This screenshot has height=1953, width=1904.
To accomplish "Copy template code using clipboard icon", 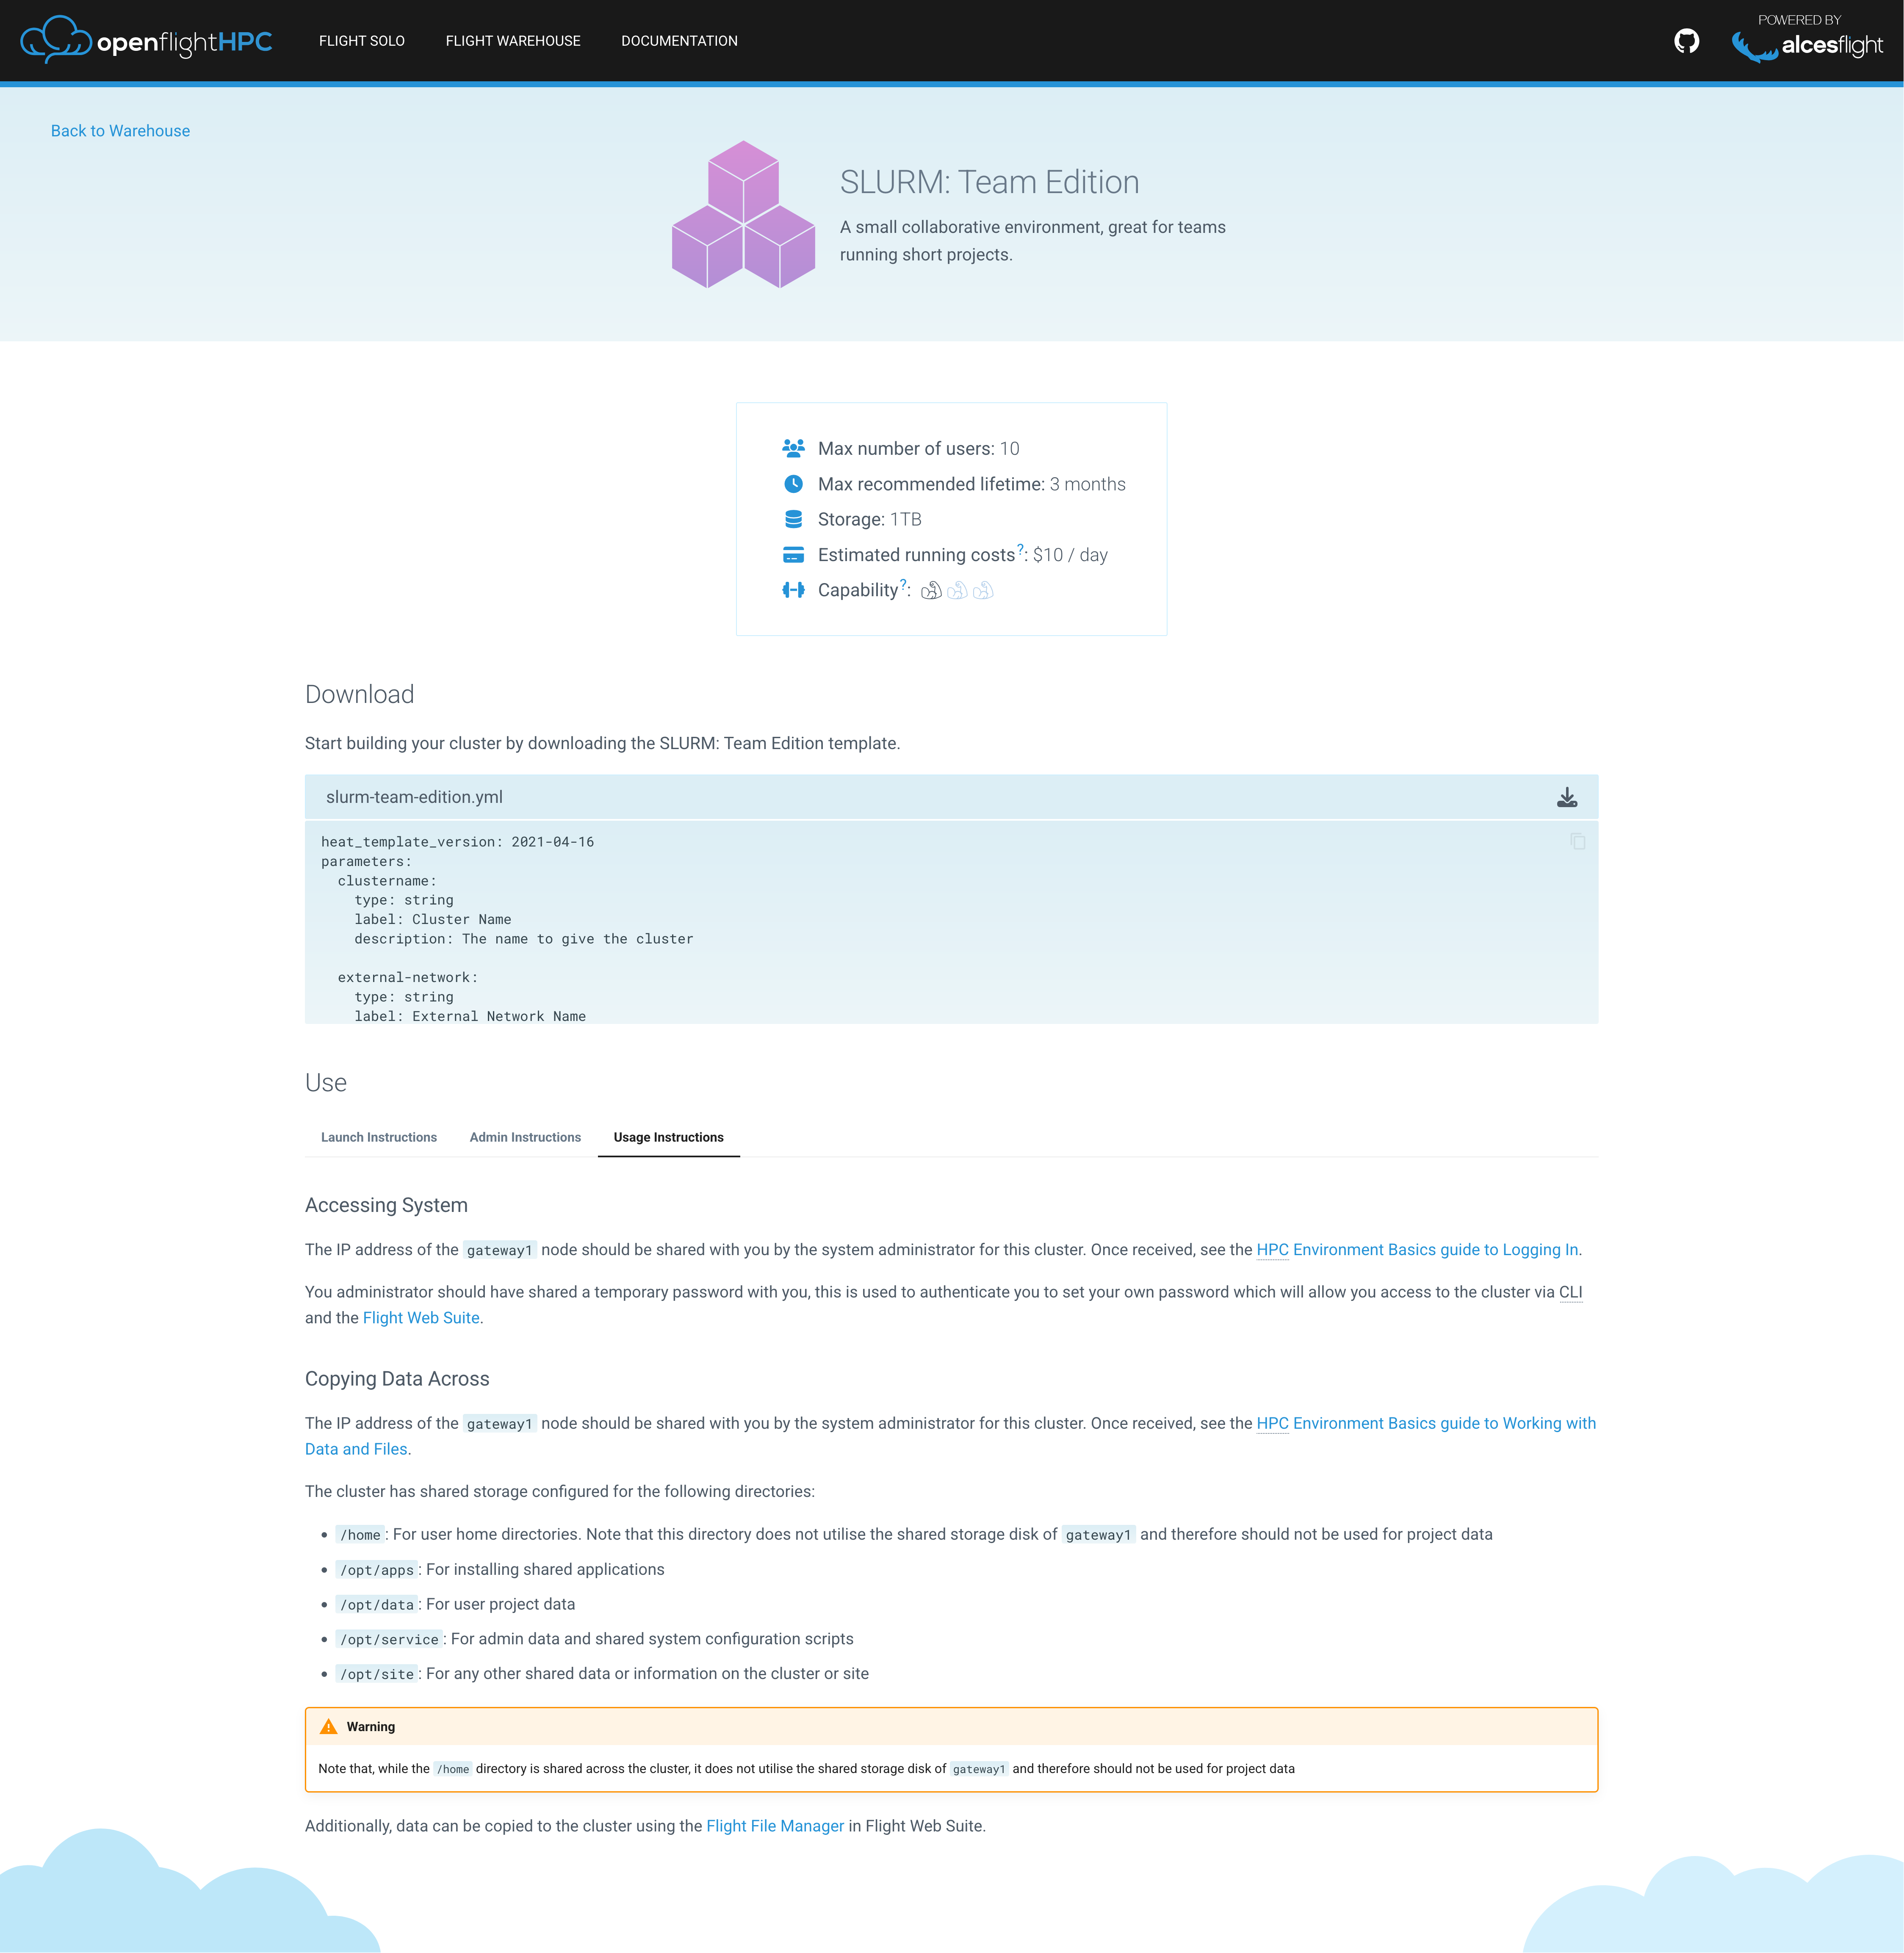I will [1577, 842].
